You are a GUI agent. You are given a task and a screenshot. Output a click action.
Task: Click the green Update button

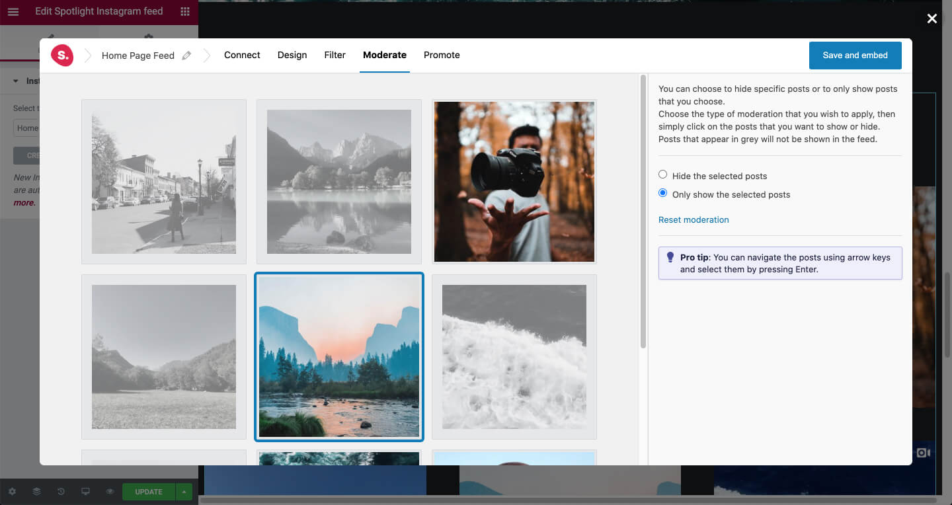pyautogui.click(x=149, y=492)
